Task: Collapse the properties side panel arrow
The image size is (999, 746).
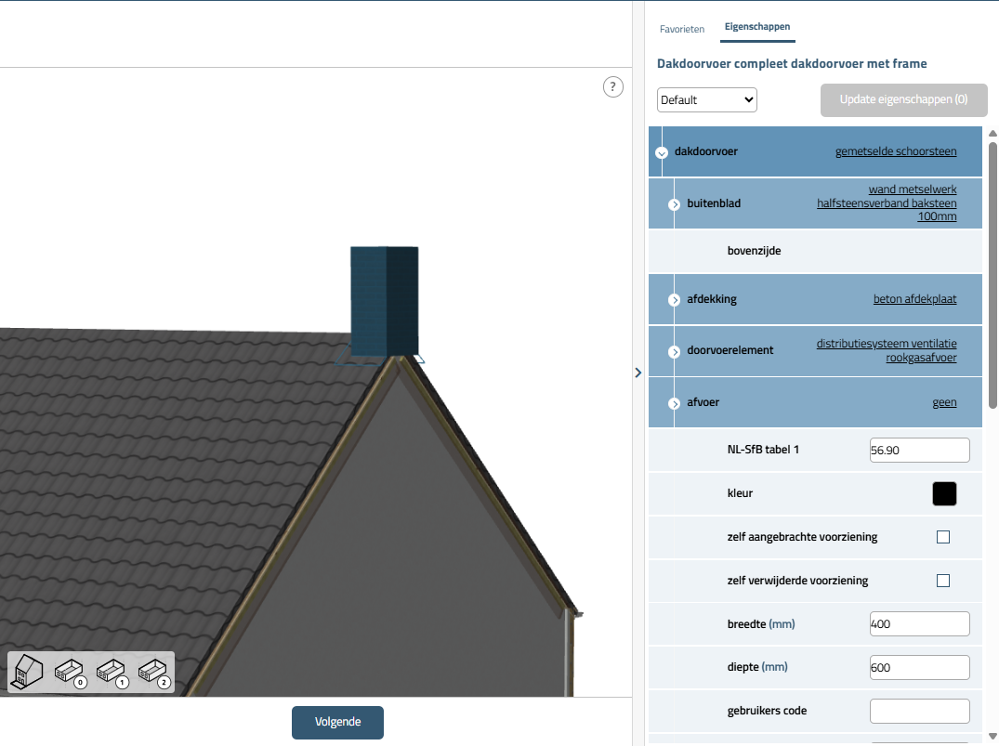Action: tap(638, 373)
